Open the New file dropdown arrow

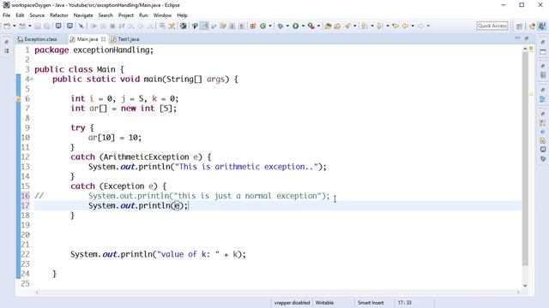coord(15,26)
